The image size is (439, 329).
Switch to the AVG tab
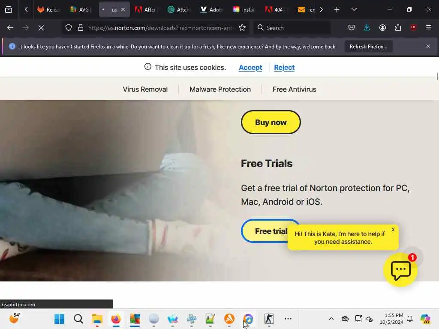[x=81, y=10]
